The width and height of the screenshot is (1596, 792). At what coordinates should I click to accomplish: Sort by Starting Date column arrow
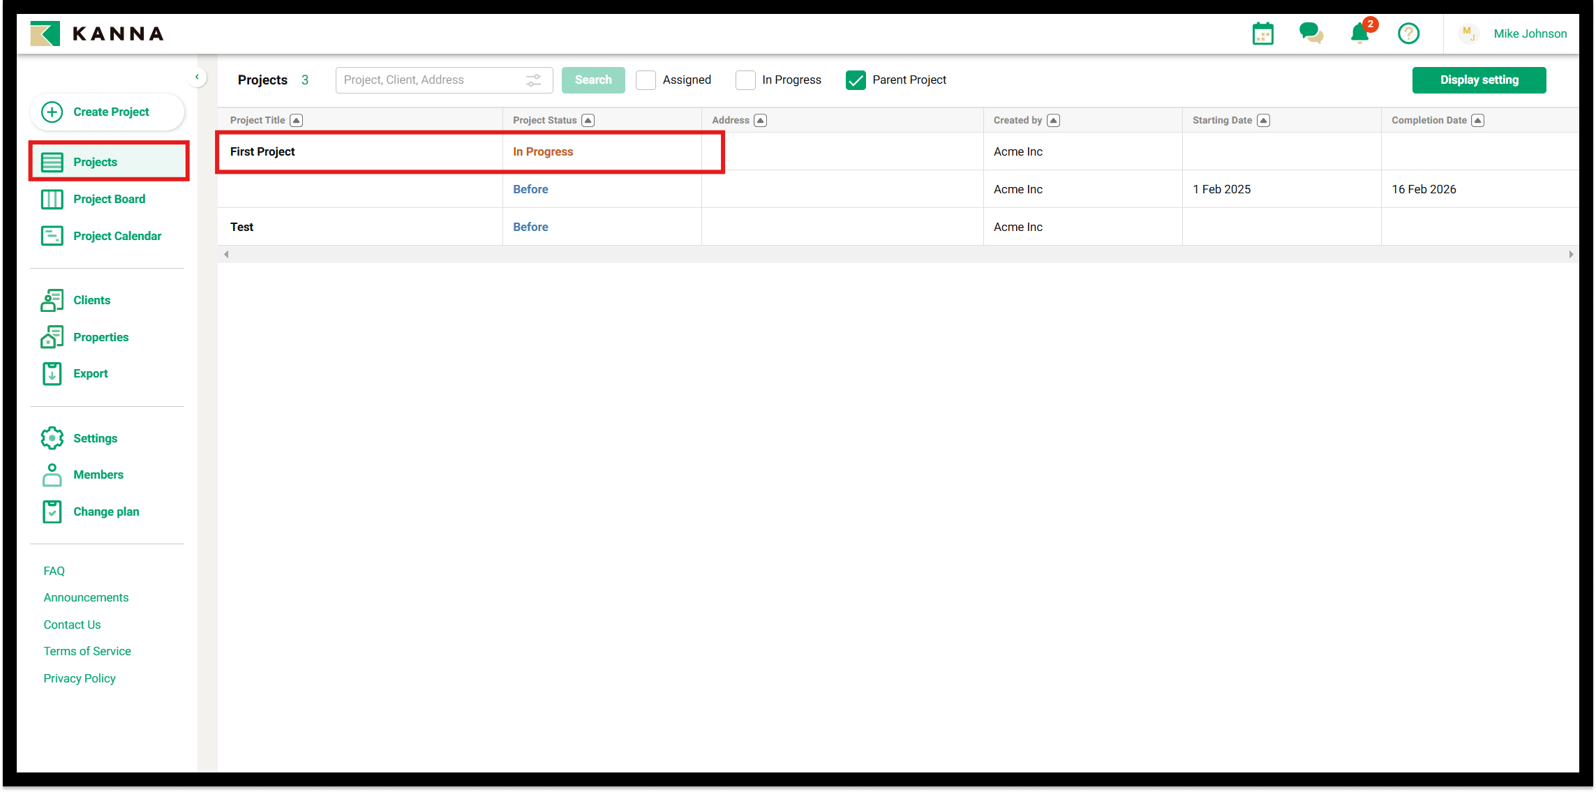pyautogui.click(x=1263, y=121)
